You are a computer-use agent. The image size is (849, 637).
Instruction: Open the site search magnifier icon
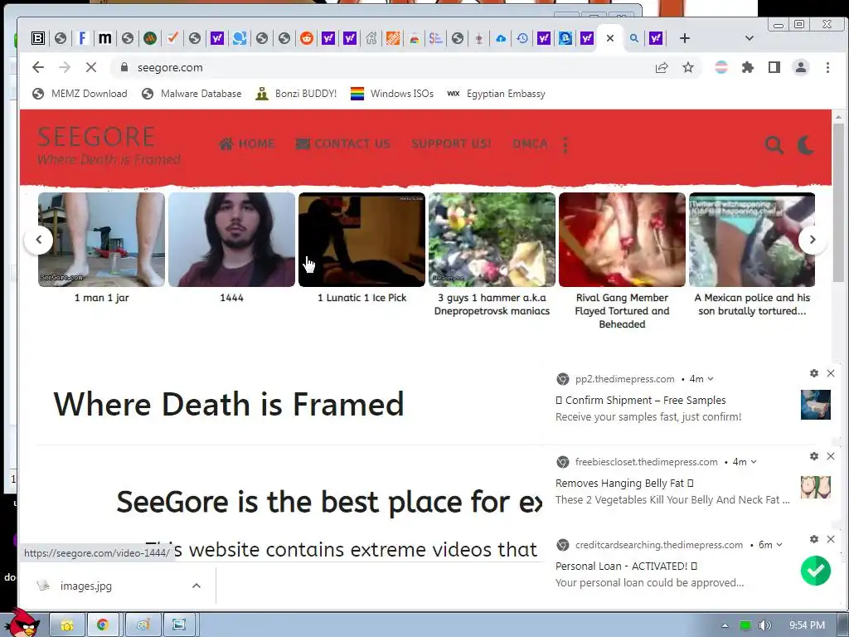774,144
